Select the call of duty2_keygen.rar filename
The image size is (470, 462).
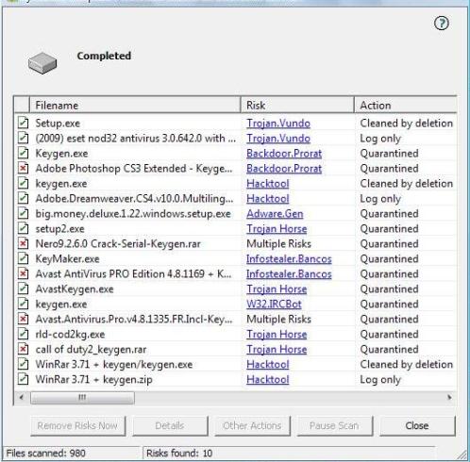[x=91, y=350]
